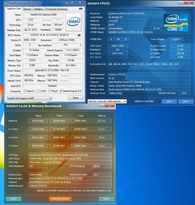This screenshot has width=195, height=205.
Task: Click the Device ID value 8086 - 0162
Action: point(30,40)
